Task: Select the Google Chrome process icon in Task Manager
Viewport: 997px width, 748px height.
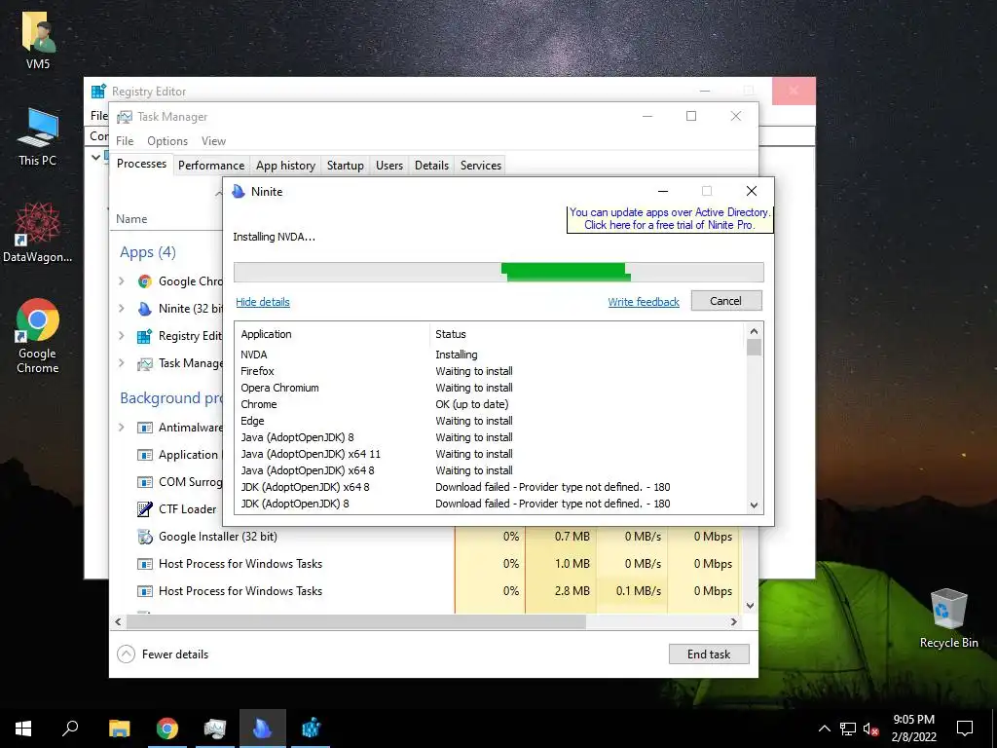Action: pyautogui.click(x=145, y=281)
